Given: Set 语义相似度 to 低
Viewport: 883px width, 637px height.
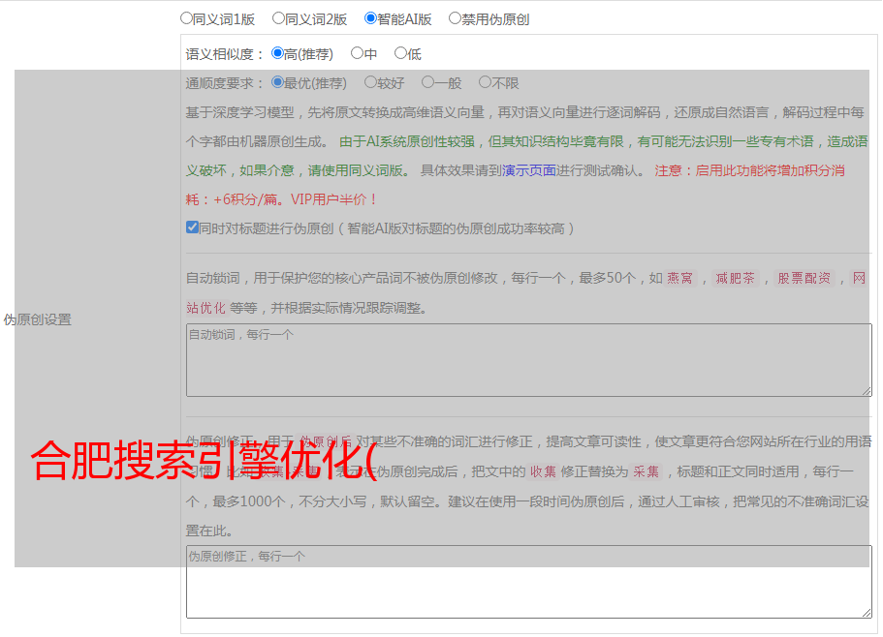Looking at the screenshot, I should coord(400,53).
